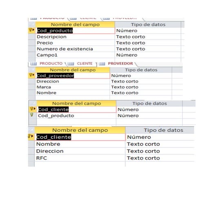Select the PROVEEDOR table tab

(x=120, y=63)
